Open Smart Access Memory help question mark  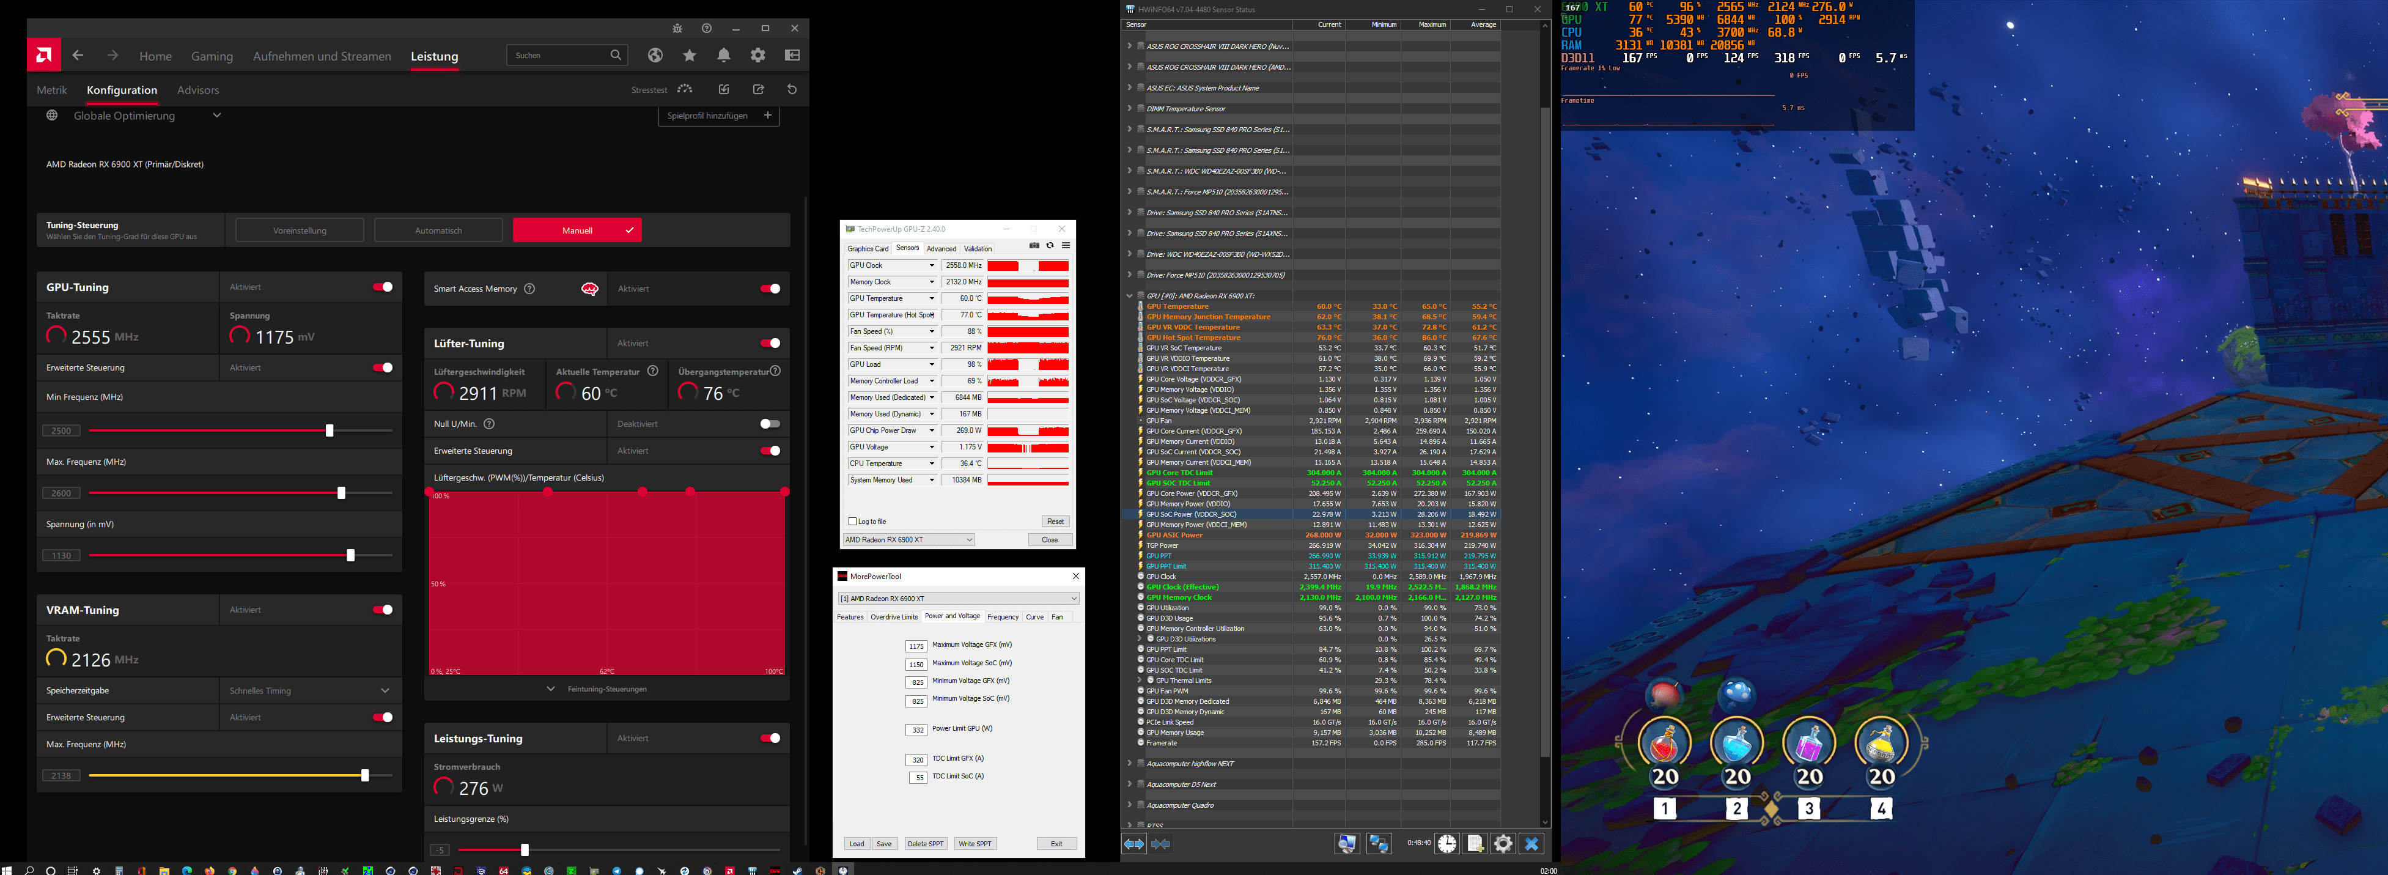[529, 289]
